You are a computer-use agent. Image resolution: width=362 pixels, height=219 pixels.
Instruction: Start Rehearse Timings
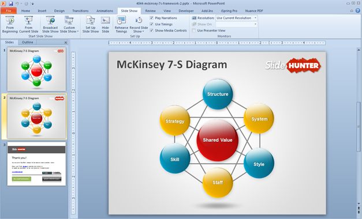pyautogui.click(x=121, y=24)
